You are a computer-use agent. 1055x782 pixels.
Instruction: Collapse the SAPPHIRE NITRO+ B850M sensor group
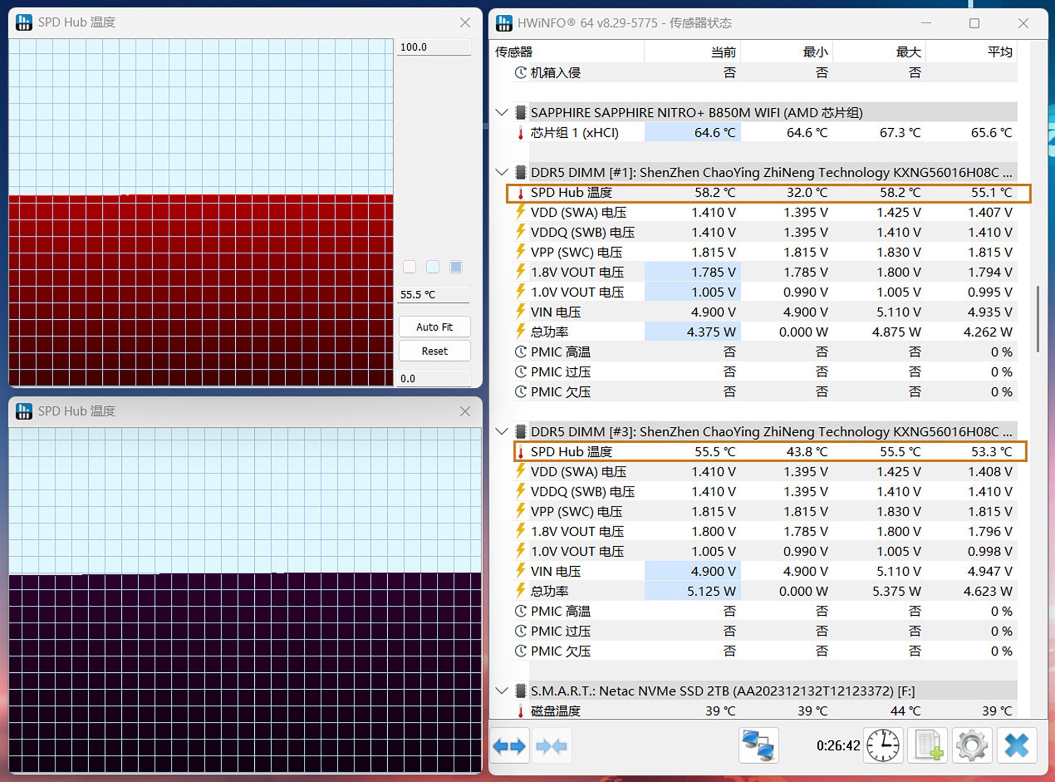(502, 112)
